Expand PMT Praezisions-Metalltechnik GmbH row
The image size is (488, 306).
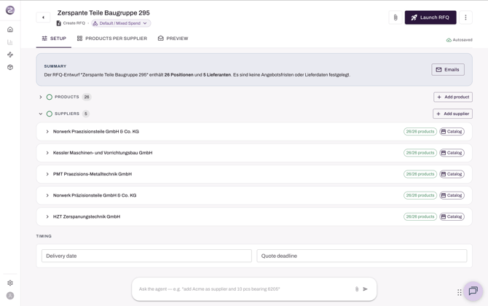47,174
